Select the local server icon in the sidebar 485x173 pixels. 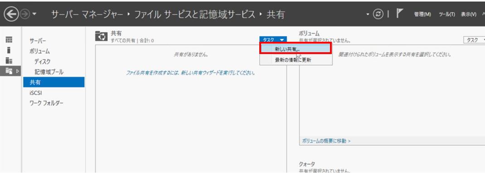[9, 50]
